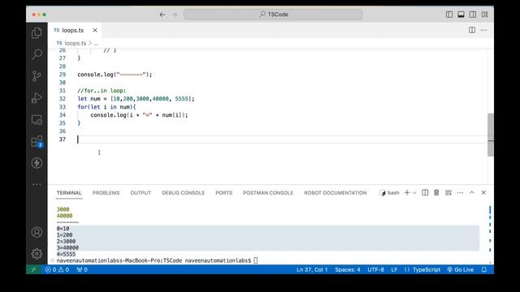Click the remote window indicator in status bar
Image resolution: width=520 pixels, height=292 pixels.
coord(33,269)
